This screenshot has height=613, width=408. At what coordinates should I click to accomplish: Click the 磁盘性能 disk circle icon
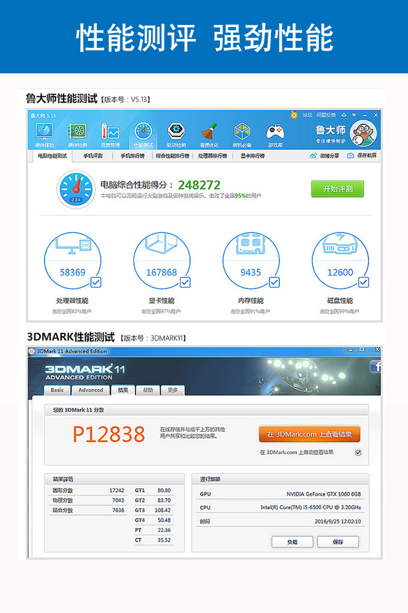click(x=340, y=261)
